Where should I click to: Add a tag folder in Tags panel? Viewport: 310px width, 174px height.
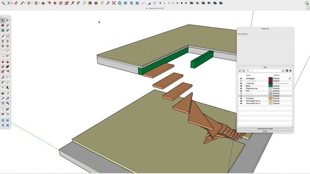coord(243,71)
